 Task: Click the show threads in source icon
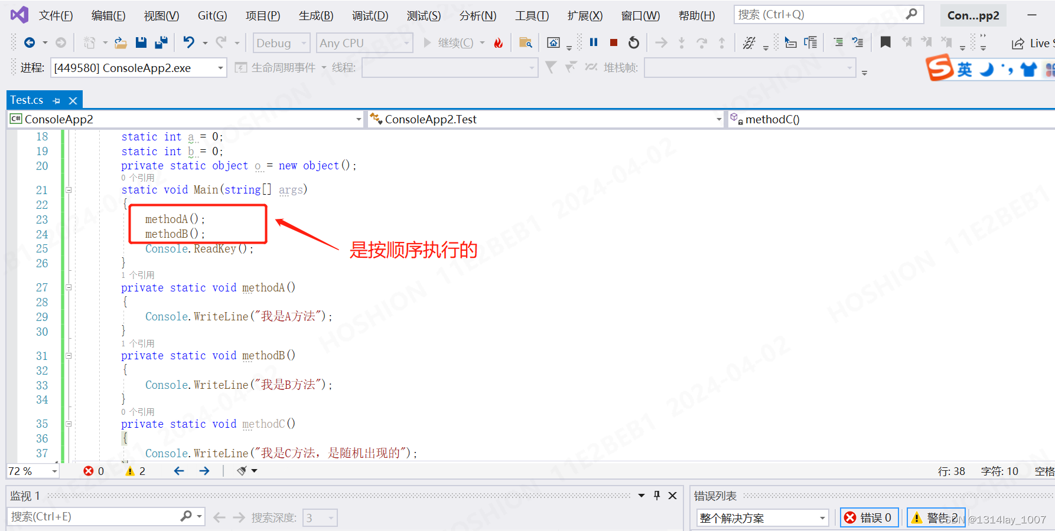tap(749, 42)
